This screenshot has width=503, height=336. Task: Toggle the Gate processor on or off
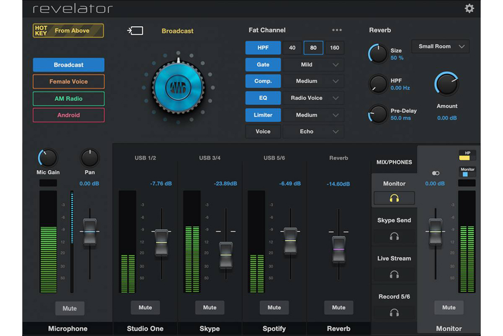point(263,64)
